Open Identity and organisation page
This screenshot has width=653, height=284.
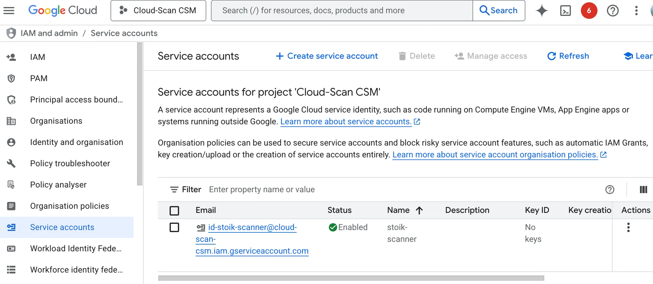click(x=77, y=142)
